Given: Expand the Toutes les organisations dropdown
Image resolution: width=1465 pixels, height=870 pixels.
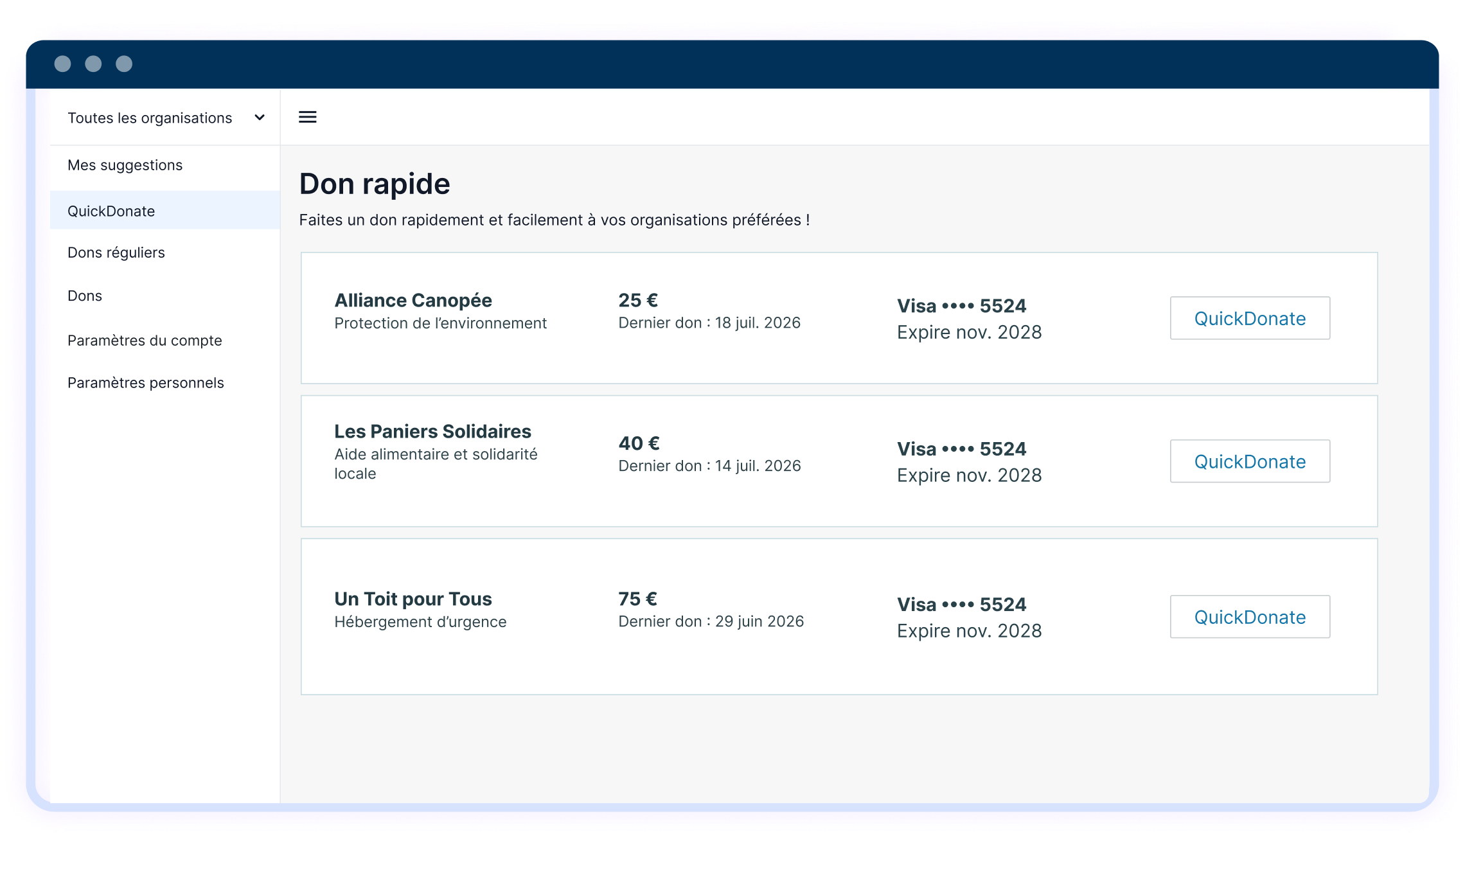Looking at the screenshot, I should click(x=165, y=118).
